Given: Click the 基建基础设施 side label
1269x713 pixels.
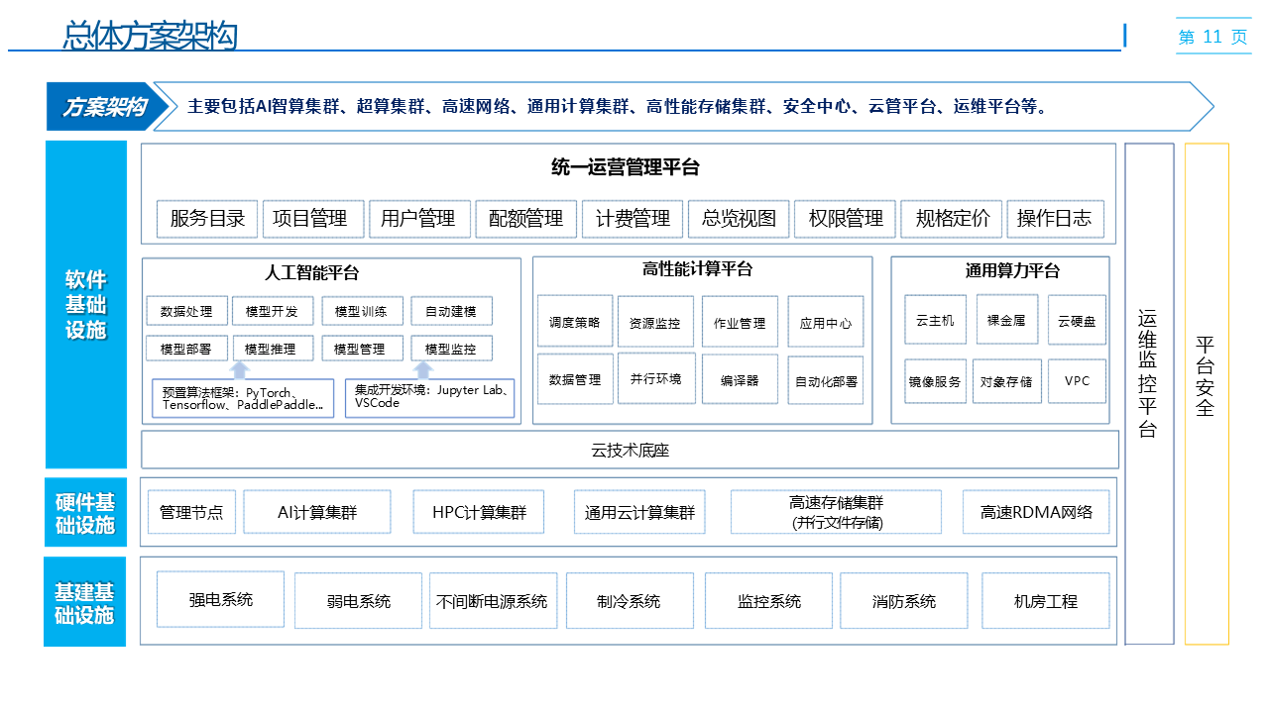Looking at the screenshot, I should click(85, 601).
